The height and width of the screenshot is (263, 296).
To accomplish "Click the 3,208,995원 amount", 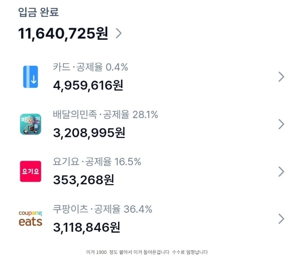I will point(89,133).
